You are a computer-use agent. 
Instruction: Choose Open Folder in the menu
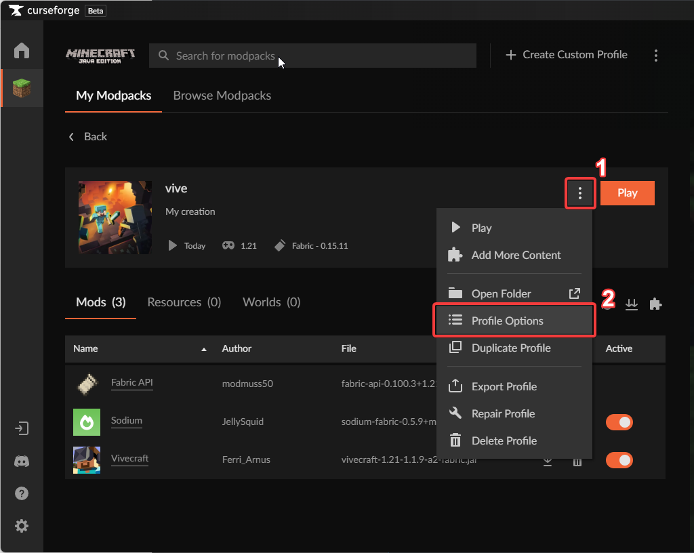pyautogui.click(x=514, y=293)
